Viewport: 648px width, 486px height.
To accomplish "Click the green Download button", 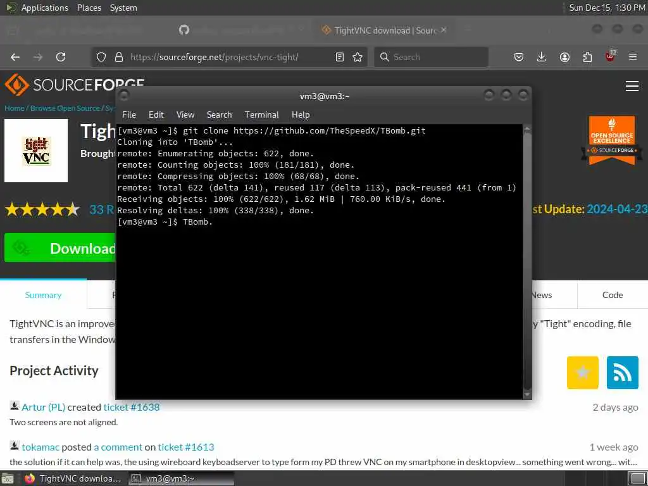I will [x=60, y=248].
